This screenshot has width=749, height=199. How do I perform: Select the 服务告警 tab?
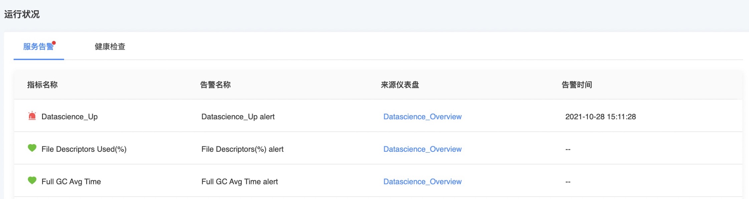click(x=38, y=47)
